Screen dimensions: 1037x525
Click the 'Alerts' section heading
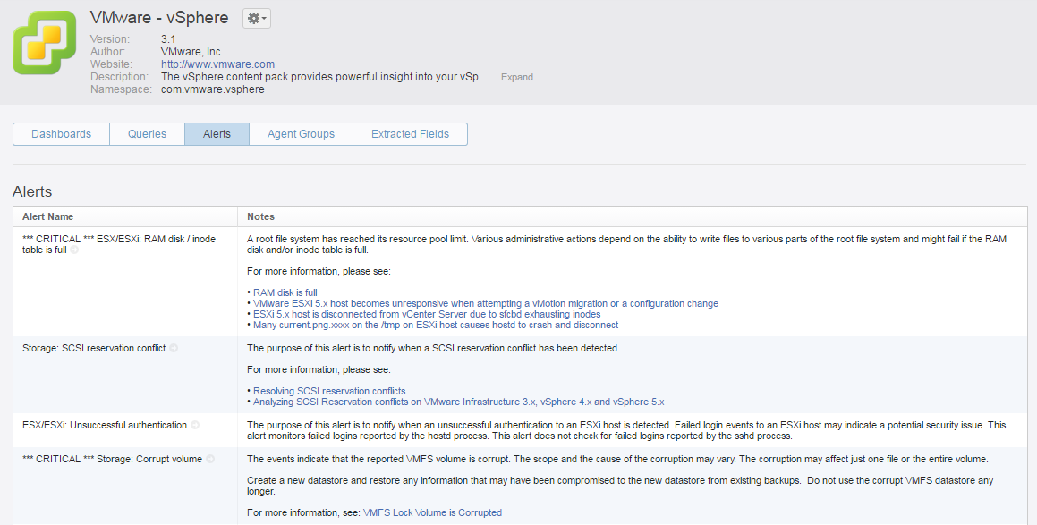click(31, 191)
